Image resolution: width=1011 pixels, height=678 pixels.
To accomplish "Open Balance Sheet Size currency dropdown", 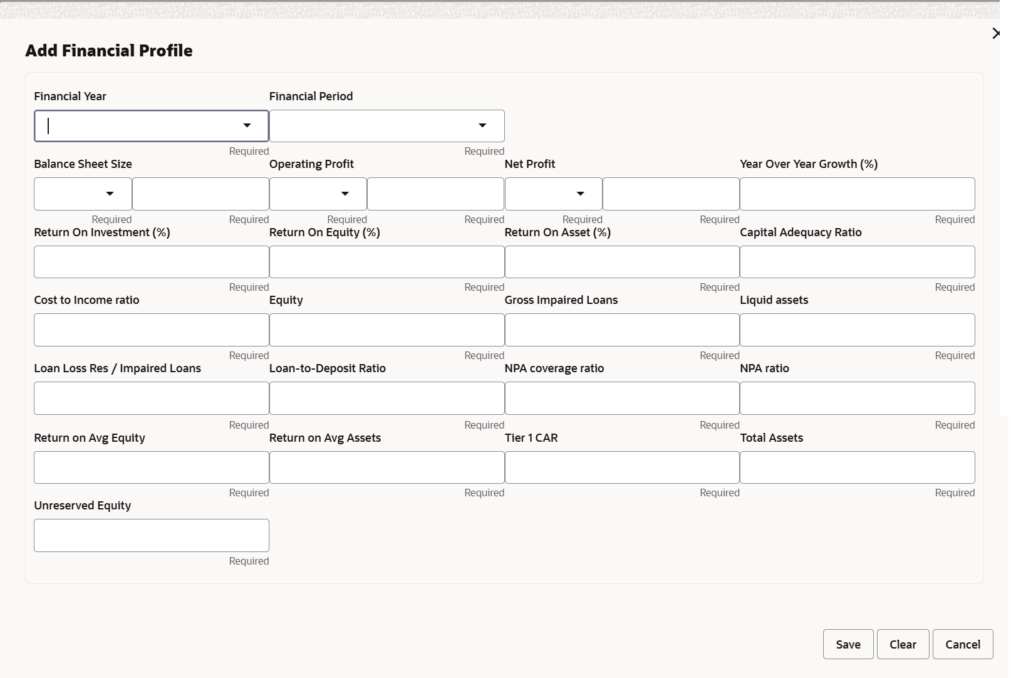I will click(x=110, y=194).
